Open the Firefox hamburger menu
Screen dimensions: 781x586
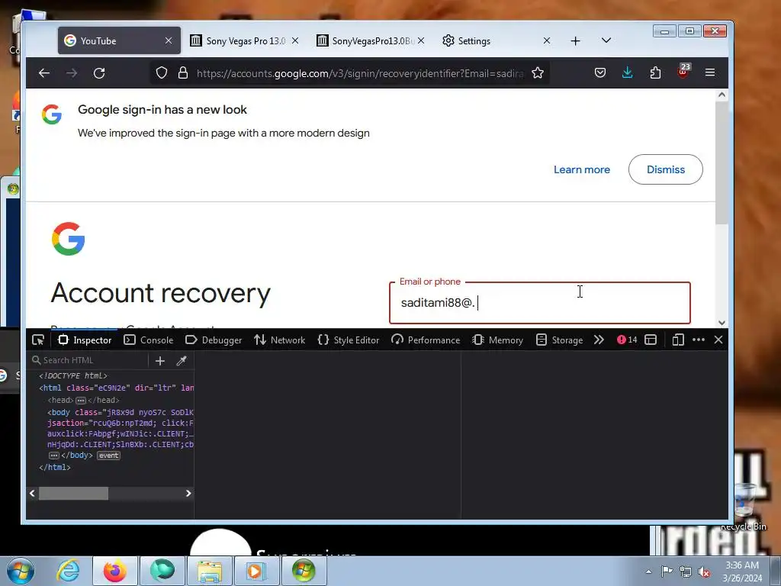(710, 73)
